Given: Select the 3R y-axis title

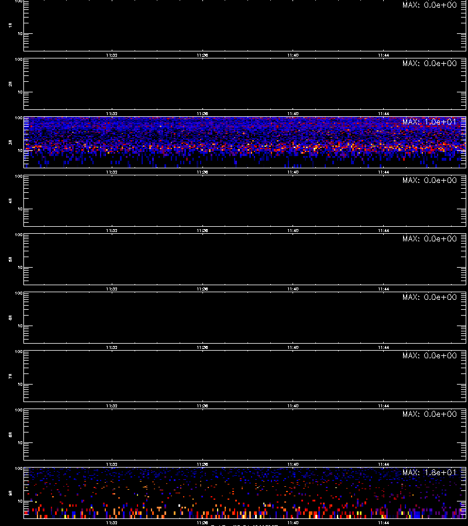Looking at the screenshot, I should click(11, 142).
